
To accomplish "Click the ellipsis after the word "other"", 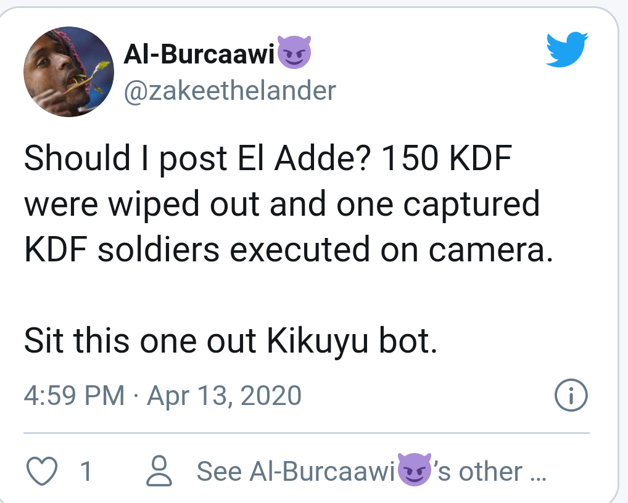I will point(538,473).
